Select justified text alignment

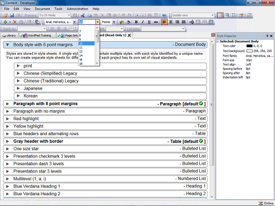click(x=183, y=22)
